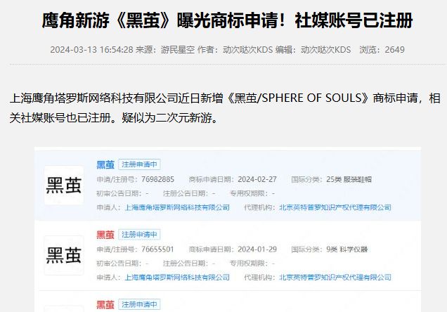Click the 黑茧 logo thumbnail of application 76982885

[64, 186]
